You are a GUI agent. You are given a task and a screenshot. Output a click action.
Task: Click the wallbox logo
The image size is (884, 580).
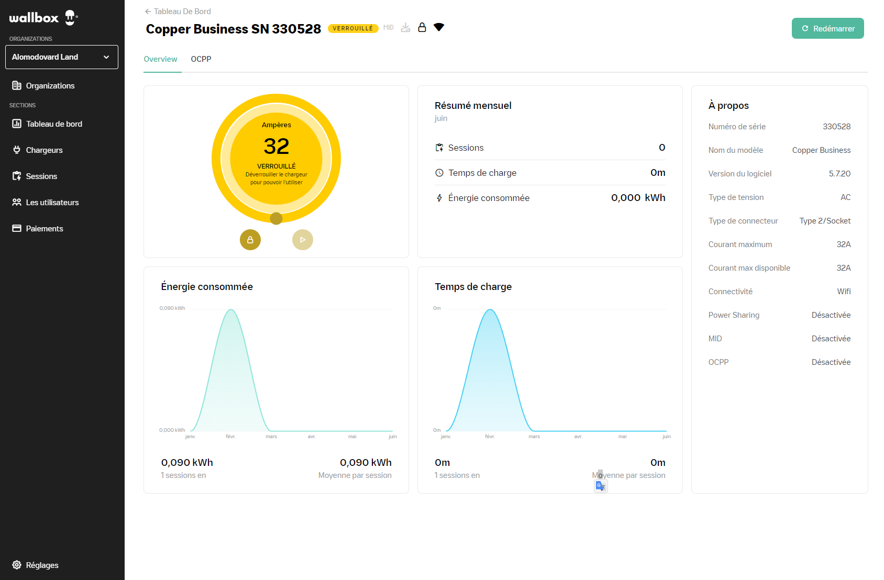pyautogui.click(x=43, y=18)
